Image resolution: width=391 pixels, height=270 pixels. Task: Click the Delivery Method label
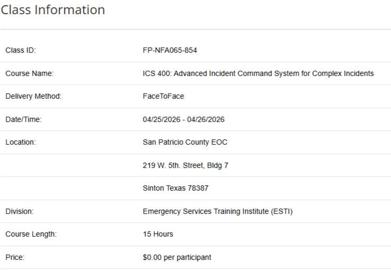(x=33, y=96)
